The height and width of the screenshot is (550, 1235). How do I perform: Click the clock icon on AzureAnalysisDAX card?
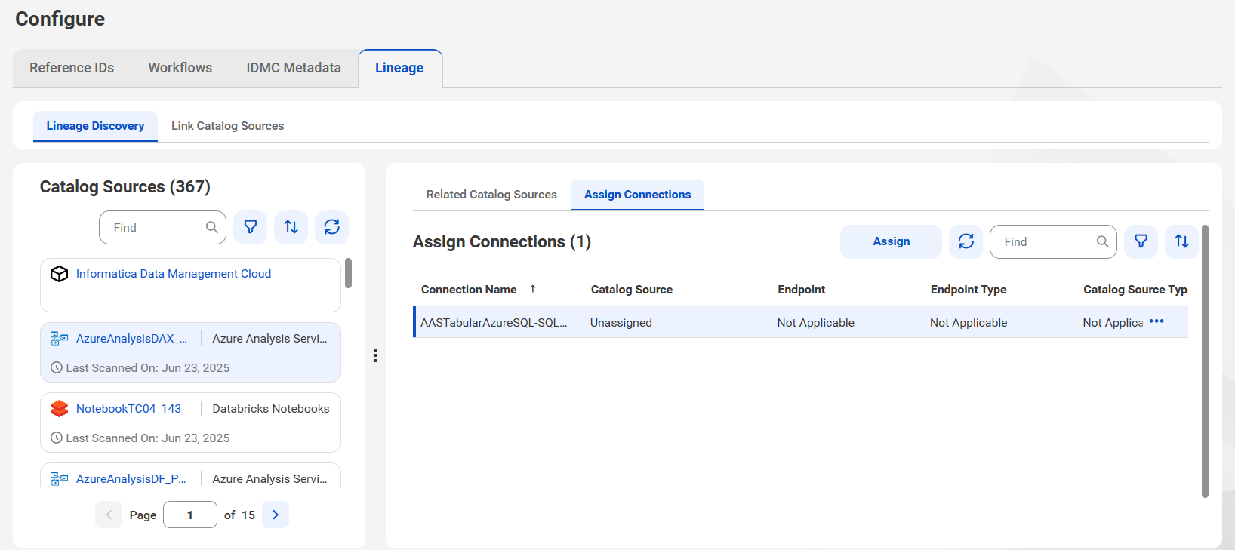tap(57, 368)
